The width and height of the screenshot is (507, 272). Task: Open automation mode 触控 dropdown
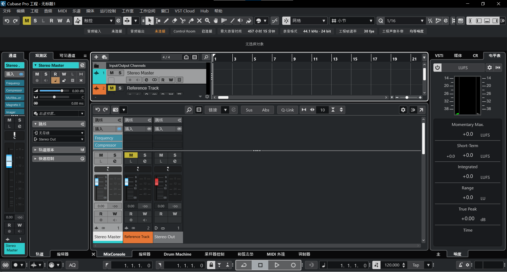pyautogui.click(x=98, y=21)
